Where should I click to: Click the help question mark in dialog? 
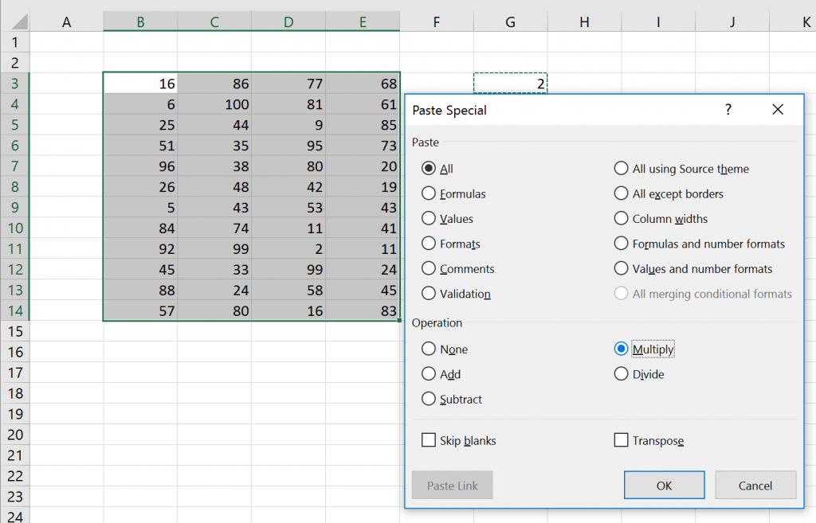[x=728, y=110]
